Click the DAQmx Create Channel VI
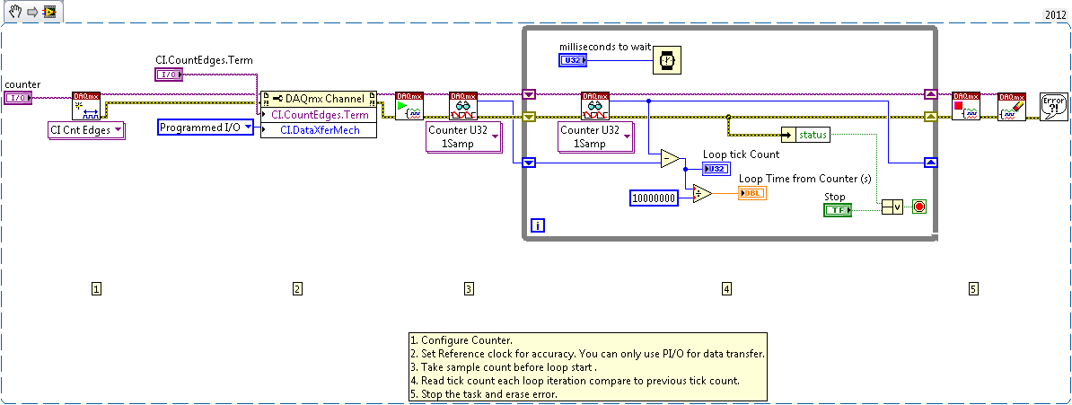The height and width of the screenshot is (405, 1072). click(86, 105)
